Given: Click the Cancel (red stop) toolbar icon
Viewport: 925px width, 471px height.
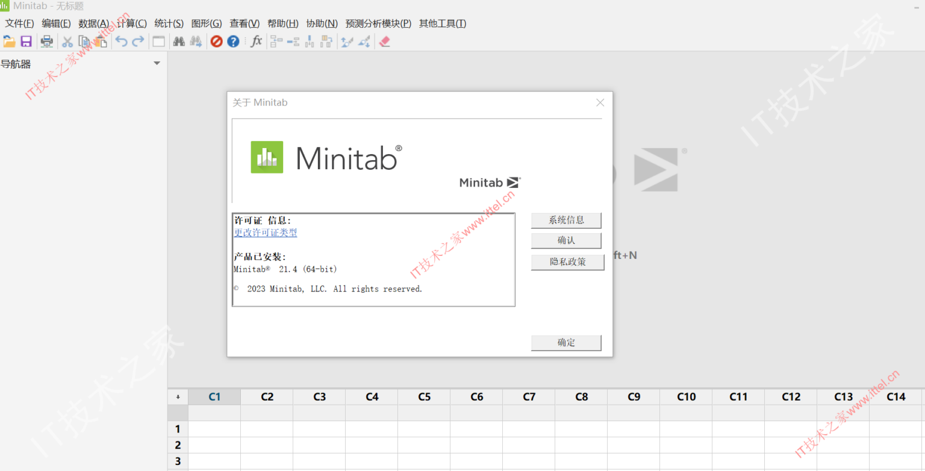Looking at the screenshot, I should [x=217, y=41].
